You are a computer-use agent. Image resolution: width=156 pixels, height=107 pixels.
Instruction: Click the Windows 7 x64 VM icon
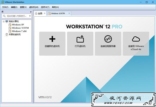(10, 31)
